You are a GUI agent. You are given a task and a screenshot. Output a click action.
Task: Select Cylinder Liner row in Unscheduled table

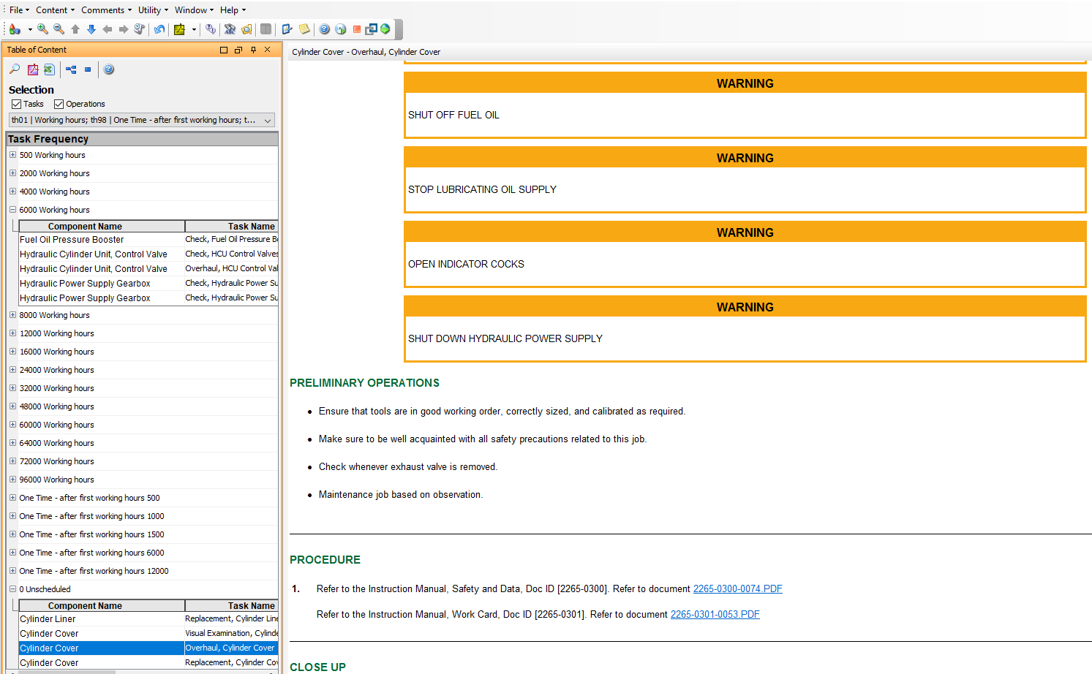(x=48, y=618)
